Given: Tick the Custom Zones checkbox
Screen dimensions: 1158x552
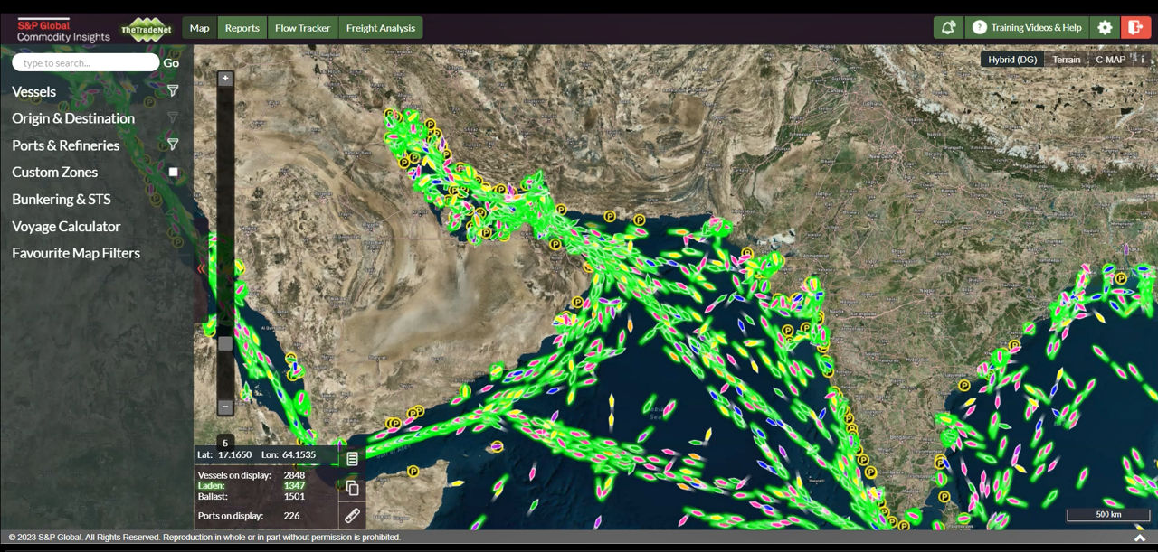Looking at the screenshot, I should click(x=174, y=172).
